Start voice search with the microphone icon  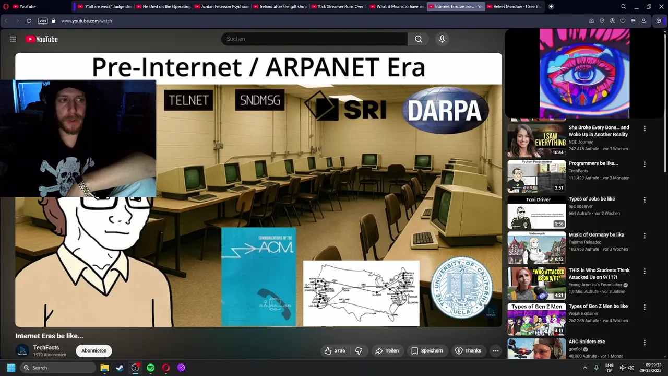[x=442, y=39]
